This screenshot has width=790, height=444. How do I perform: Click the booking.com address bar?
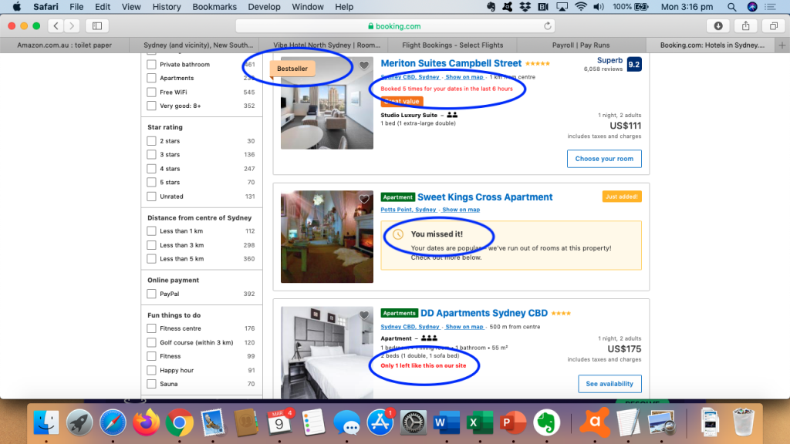(x=394, y=26)
